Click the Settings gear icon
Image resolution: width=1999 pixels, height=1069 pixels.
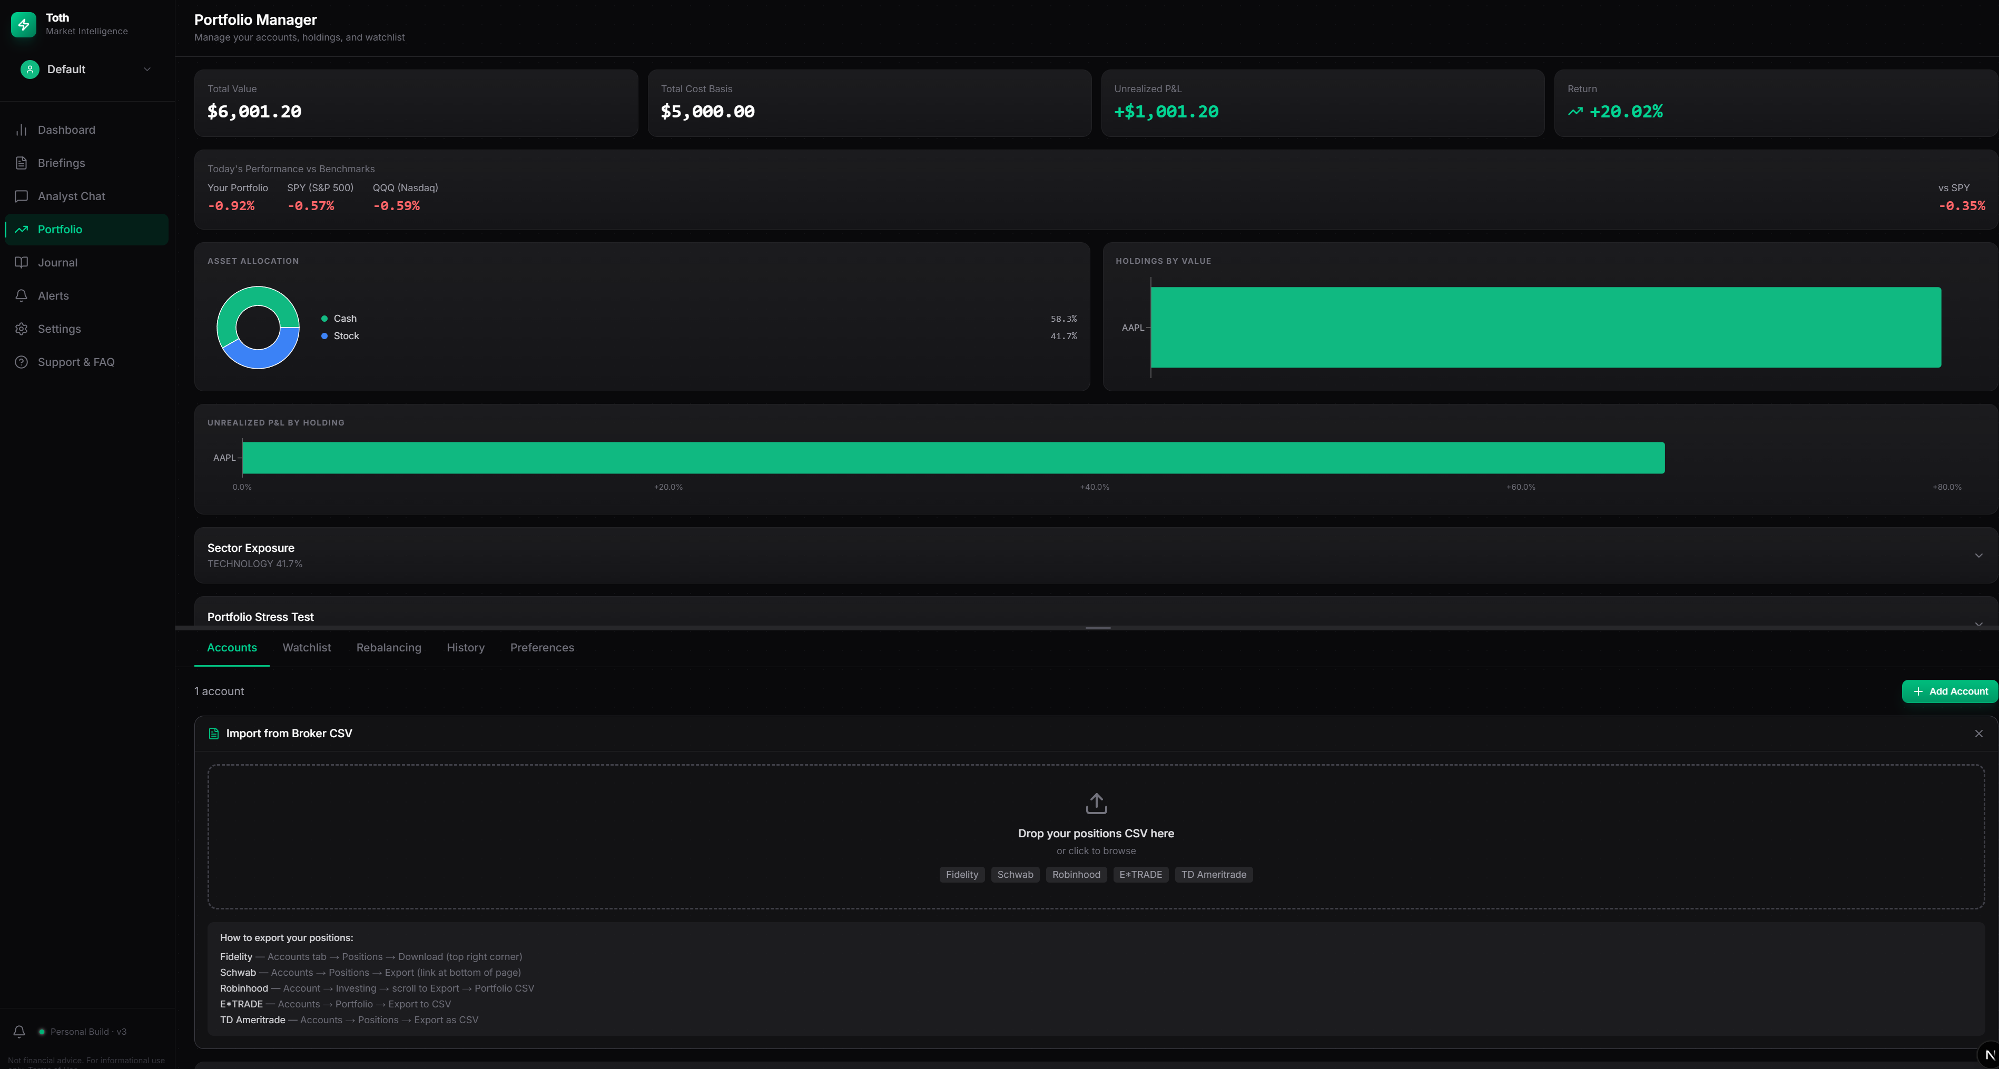(x=22, y=329)
